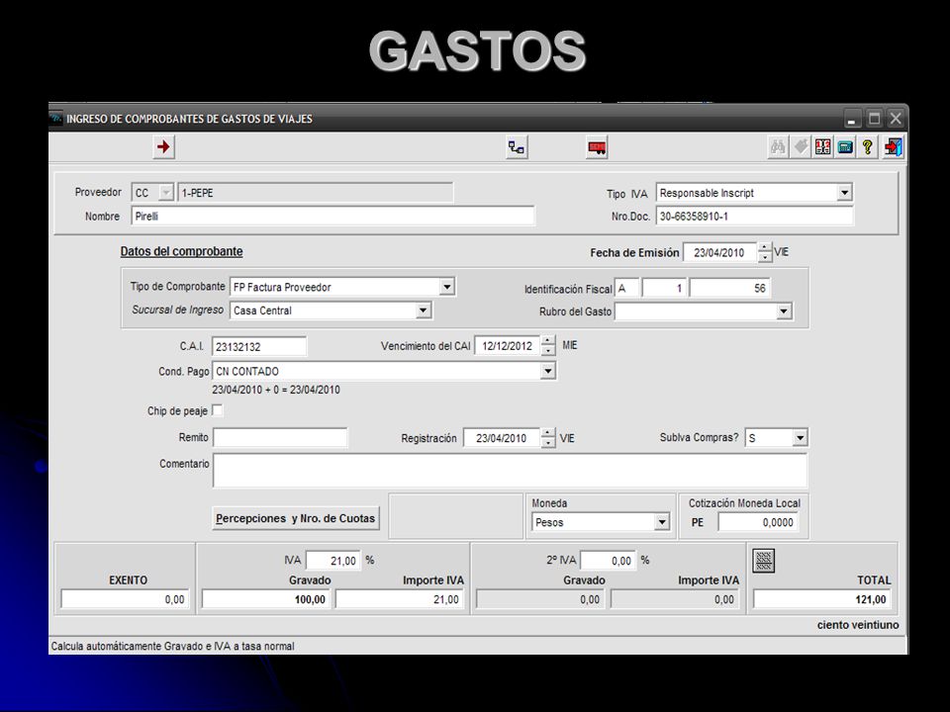
Task: Minimize the Gastos de Viajes window
Action: click(x=852, y=119)
